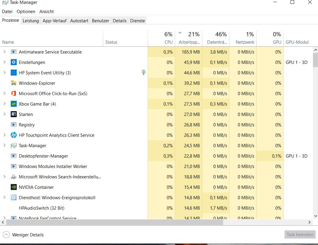318x245 pixels.
Task: Open the Ansicht menu
Action: coord(47,12)
